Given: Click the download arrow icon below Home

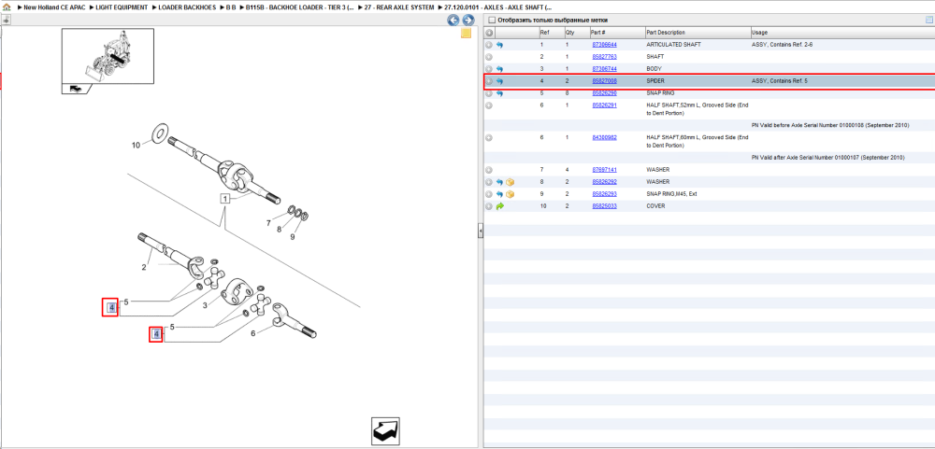Looking at the screenshot, I should tap(6, 20).
